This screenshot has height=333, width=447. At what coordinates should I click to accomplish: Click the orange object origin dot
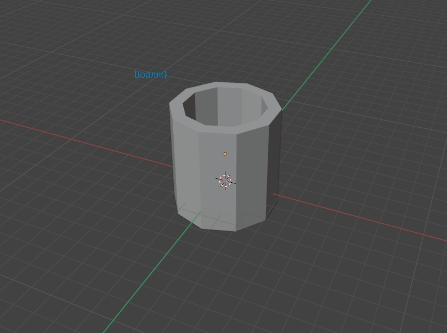(x=225, y=154)
